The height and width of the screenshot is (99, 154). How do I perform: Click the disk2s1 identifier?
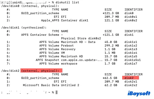point(131,82)
